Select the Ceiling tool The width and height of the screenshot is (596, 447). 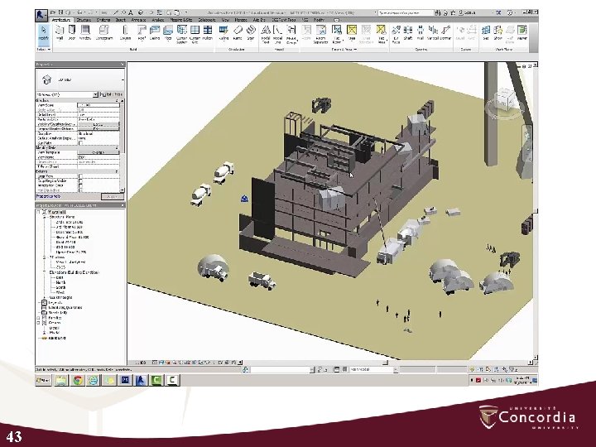[x=155, y=32]
